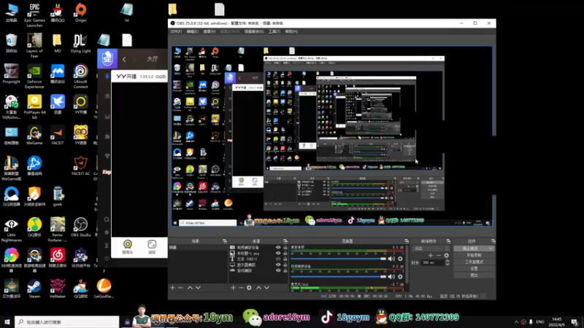Viewport: 584px width, 328px height.
Task: Open the GeForce Experience shortcut
Action: click(34, 77)
